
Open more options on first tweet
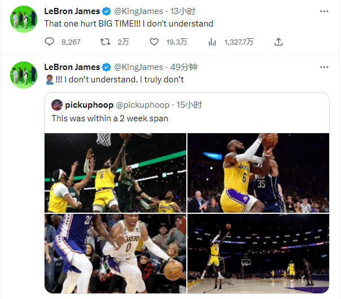pos(322,11)
